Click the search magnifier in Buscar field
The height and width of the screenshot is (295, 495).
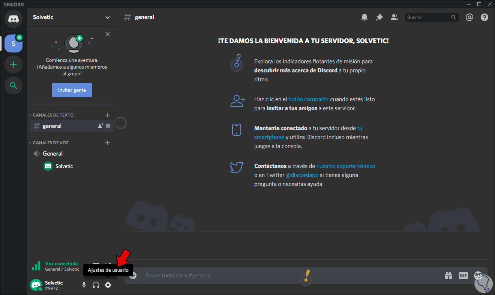pos(454,17)
